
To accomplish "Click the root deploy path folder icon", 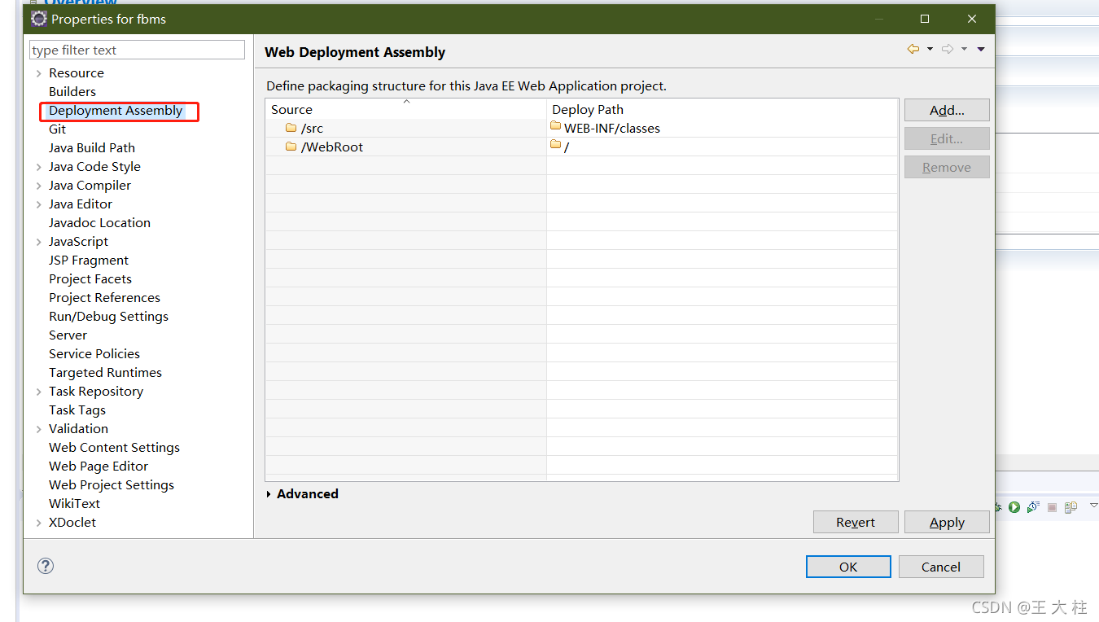I will 556,145.
